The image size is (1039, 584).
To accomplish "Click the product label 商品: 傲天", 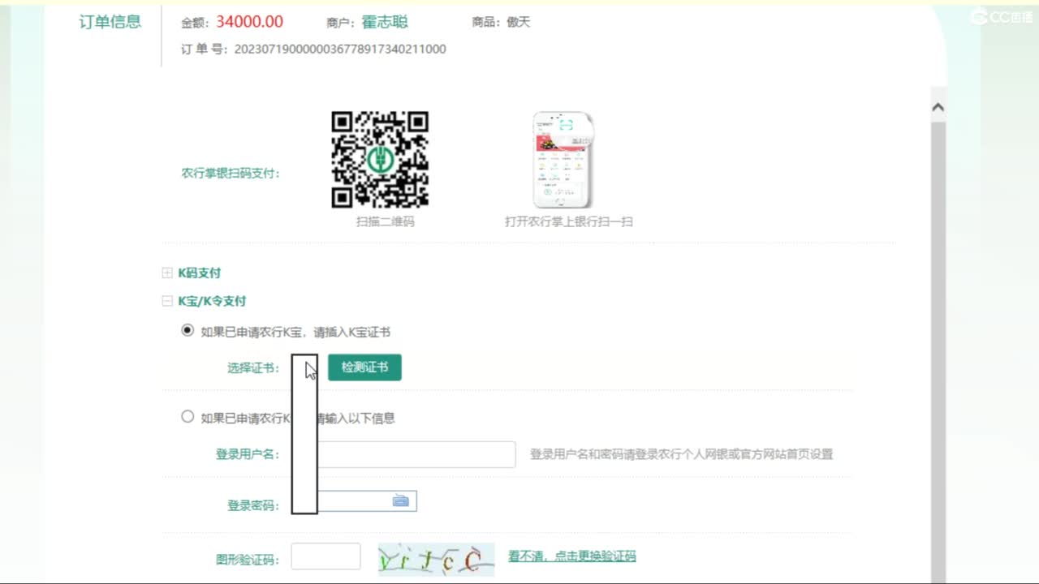I will click(501, 22).
